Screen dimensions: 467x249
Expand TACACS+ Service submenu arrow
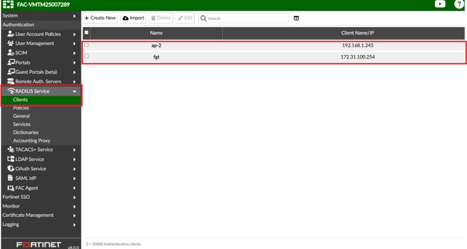74,150
